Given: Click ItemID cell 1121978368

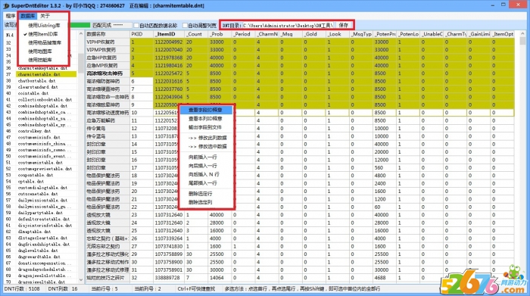Looking at the screenshot, I should coord(169,58).
